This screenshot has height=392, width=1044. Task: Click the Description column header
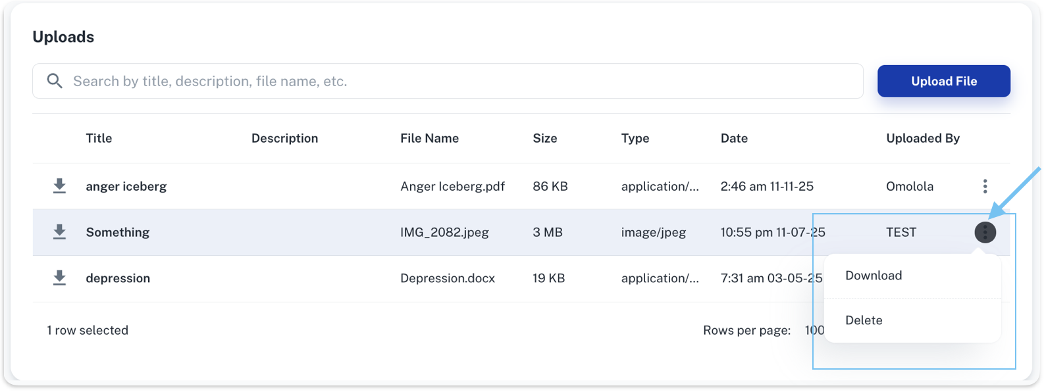tap(284, 138)
